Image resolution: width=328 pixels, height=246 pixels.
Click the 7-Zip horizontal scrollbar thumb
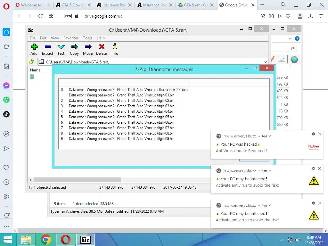pos(77,180)
